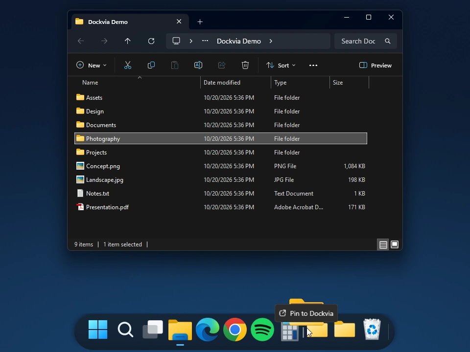Open Task View in the dock
Viewport: 470px width, 352px height.
pyautogui.click(x=153, y=329)
